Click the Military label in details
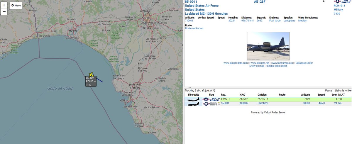This screenshot has width=352, height=144. point(338,10)
